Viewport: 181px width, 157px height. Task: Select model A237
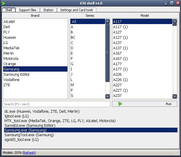pos(142,95)
